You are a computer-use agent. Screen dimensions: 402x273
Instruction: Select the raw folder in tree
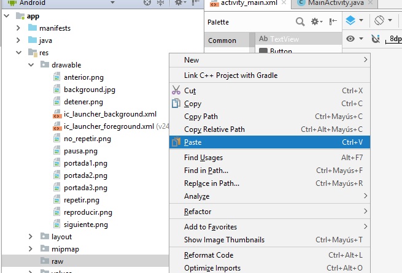pos(58,261)
